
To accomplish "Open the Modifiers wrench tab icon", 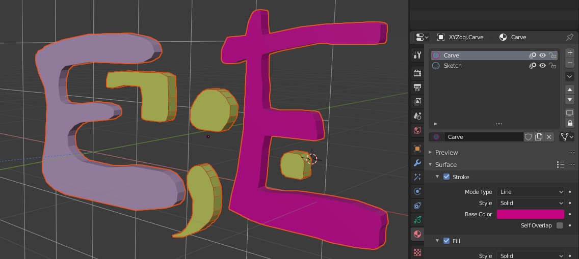I will point(417,163).
